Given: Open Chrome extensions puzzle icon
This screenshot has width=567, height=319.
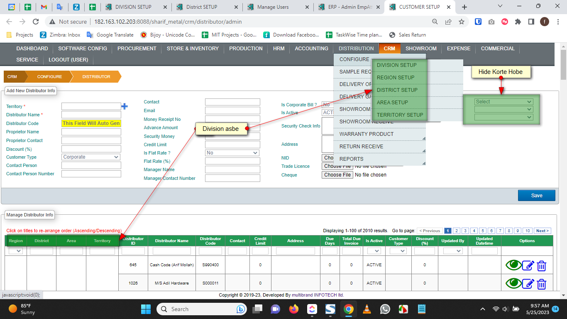Looking at the screenshot, I should pos(518,22).
